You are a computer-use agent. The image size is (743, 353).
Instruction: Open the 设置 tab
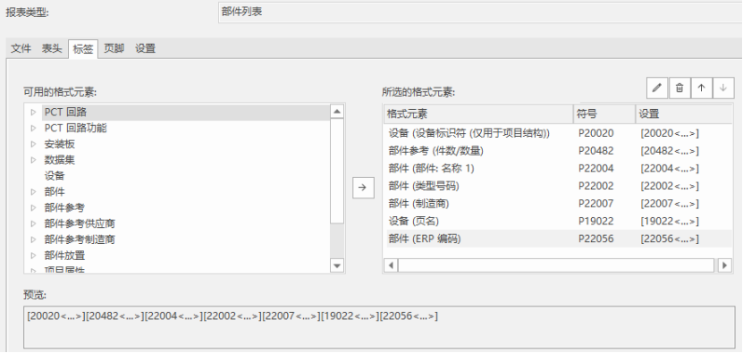tap(145, 48)
